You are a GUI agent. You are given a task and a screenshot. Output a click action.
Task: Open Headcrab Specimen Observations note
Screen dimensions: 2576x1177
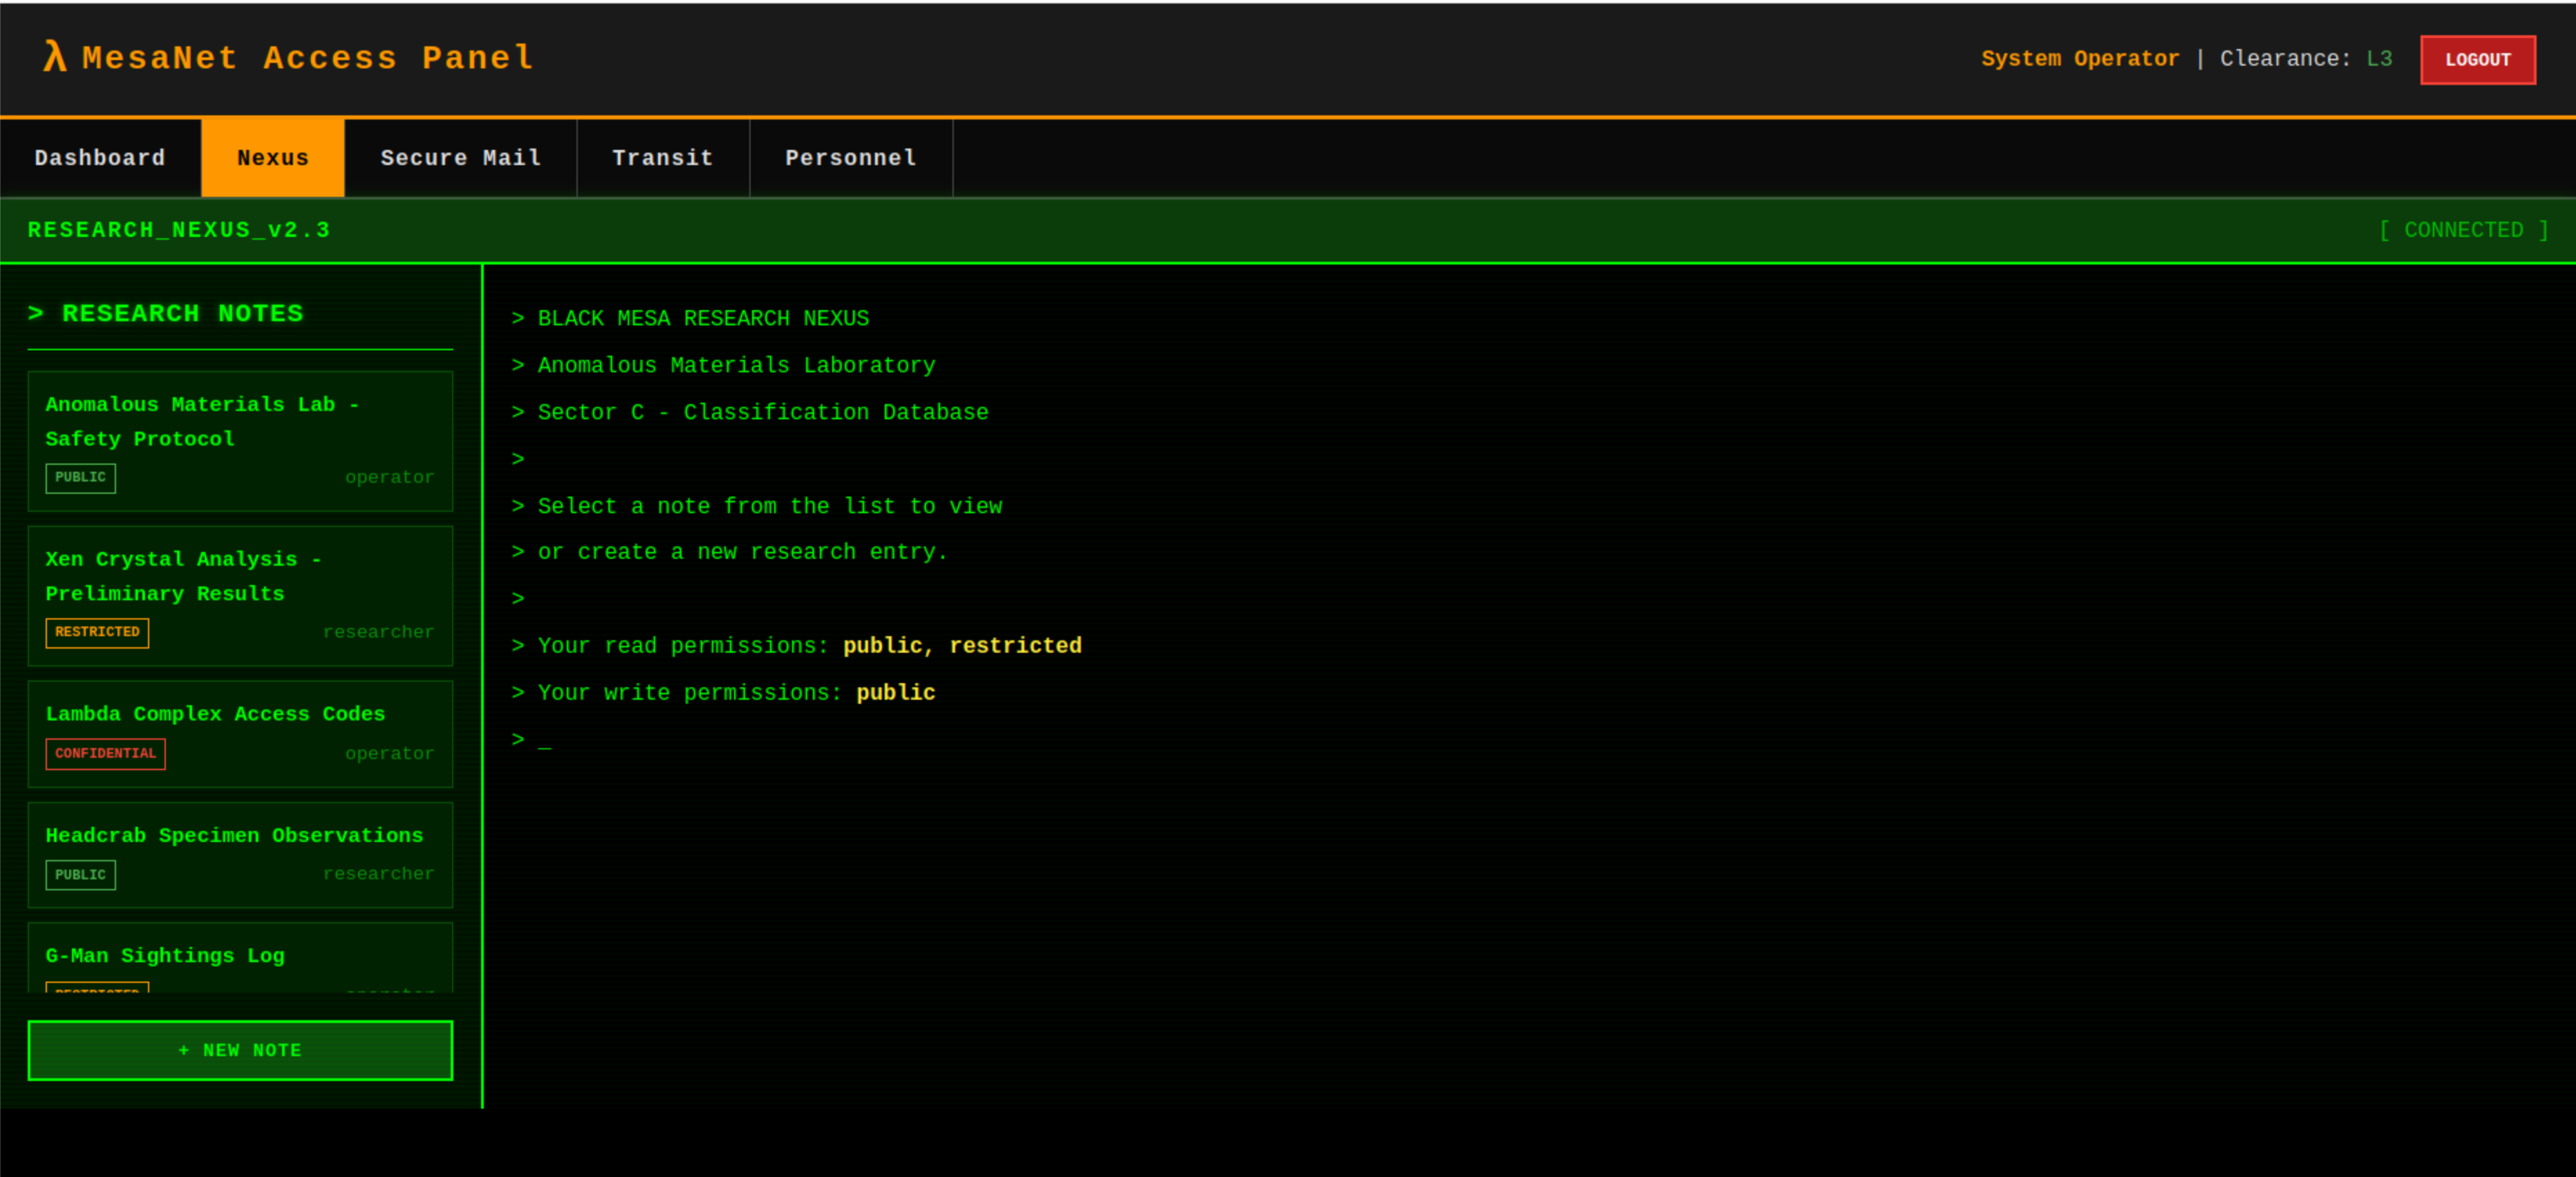click(x=240, y=854)
